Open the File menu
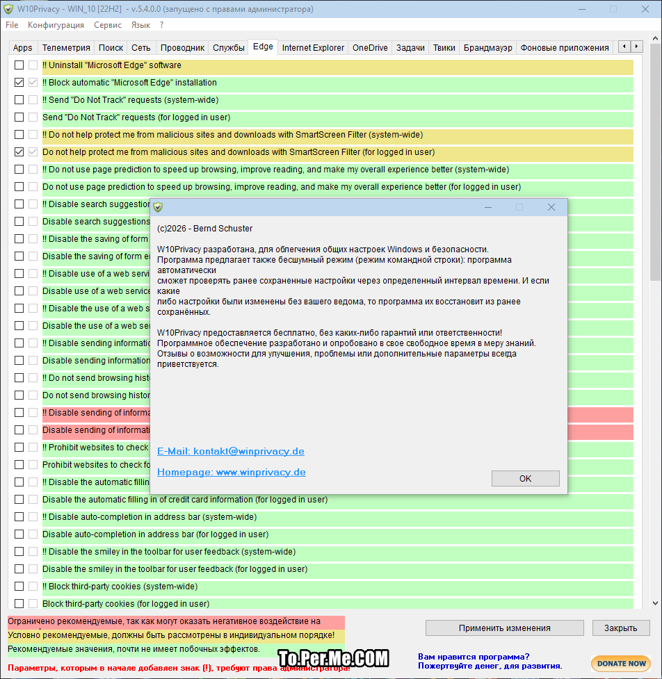The image size is (662, 679). click(x=12, y=25)
